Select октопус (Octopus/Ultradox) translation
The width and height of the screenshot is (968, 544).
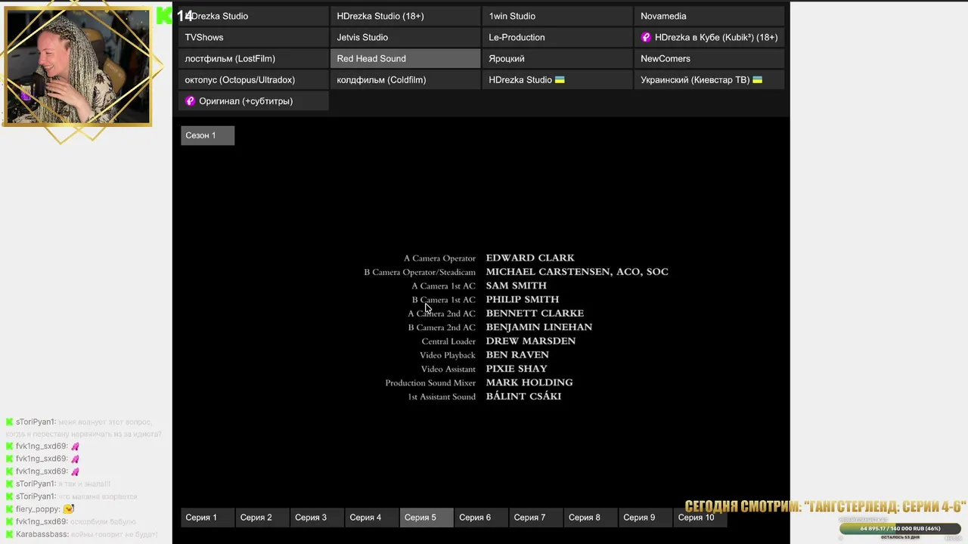(253, 79)
